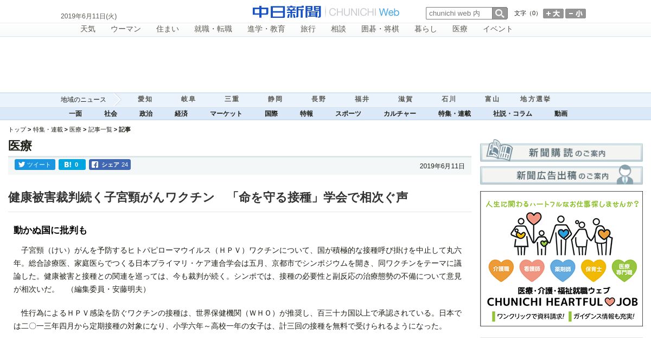Go to the カルチャー category
Screen dimensions: 651x341
click(400, 114)
